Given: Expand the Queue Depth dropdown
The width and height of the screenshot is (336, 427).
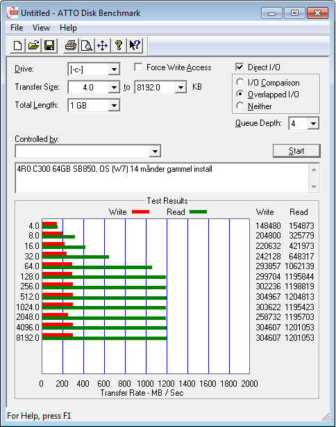Looking at the screenshot, I should (x=304, y=124).
